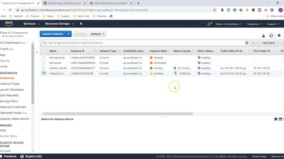
Task: Open Reserved Instances in sidebar
Action: tap(13, 107)
